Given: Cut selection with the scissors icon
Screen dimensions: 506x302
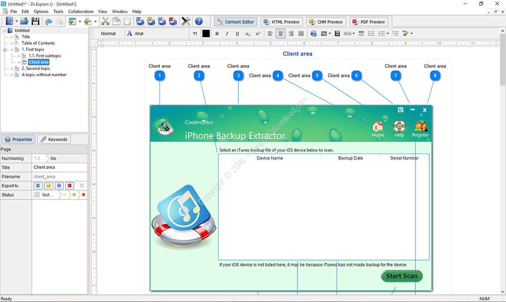Looking at the screenshot, I should point(105,21).
